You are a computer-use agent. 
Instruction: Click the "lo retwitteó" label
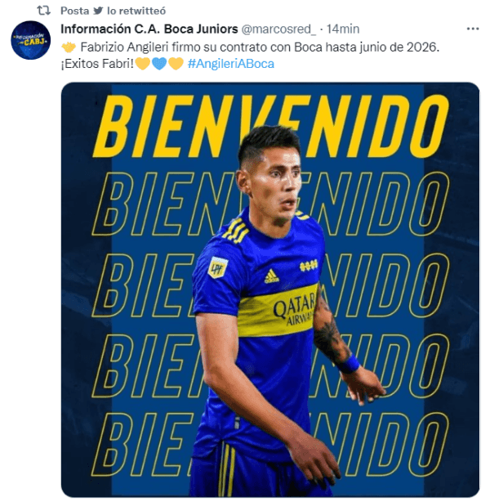pos(136,11)
